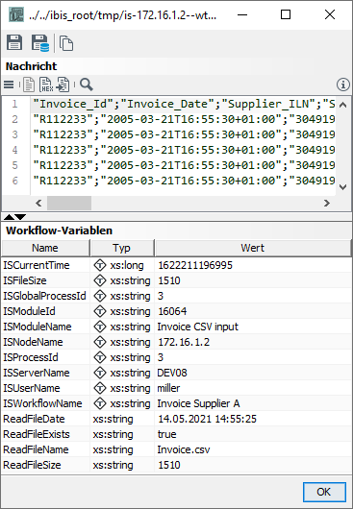Viewport: 353px width, 509px height.
Task: Select the ISModuleId value 16064
Action: (x=172, y=311)
